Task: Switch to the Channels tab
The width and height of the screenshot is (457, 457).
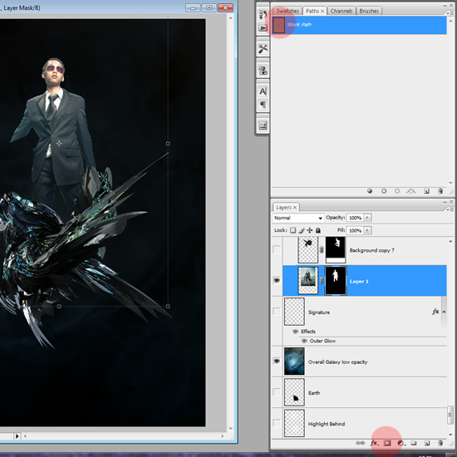Action: point(342,11)
